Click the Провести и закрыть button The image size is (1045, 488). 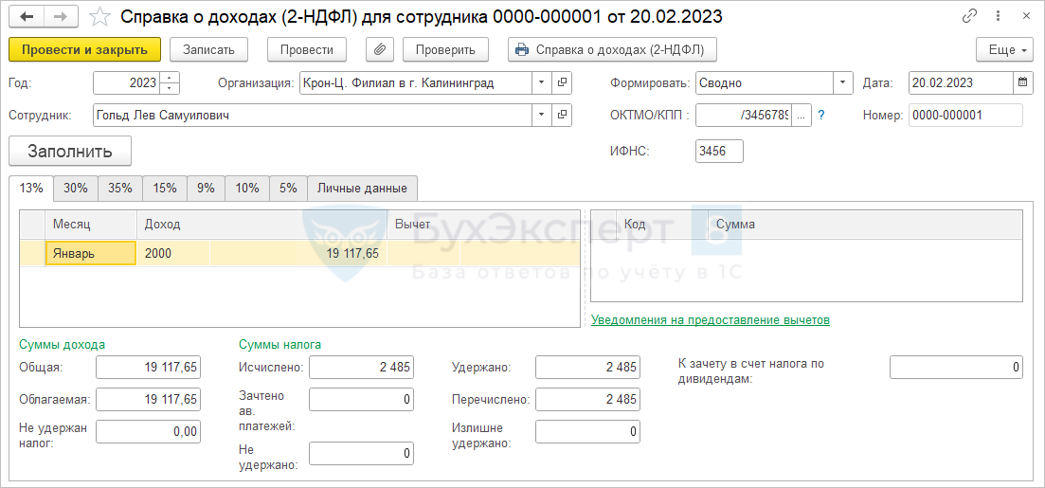84,49
